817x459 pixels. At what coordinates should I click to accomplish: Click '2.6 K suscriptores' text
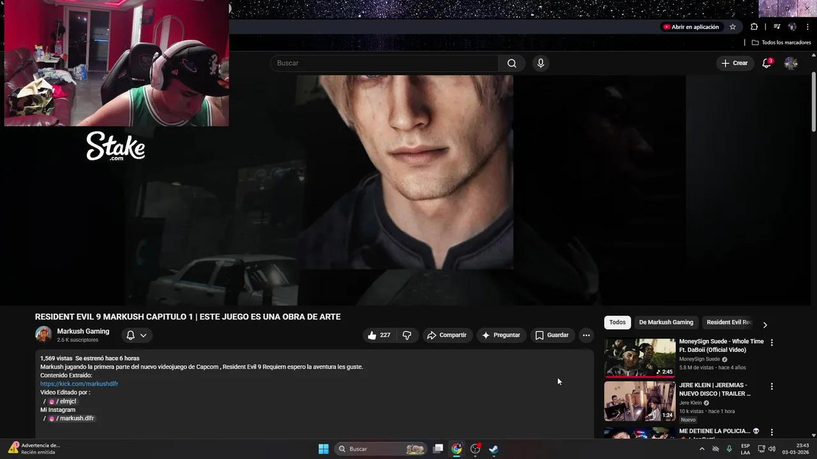coord(77,340)
